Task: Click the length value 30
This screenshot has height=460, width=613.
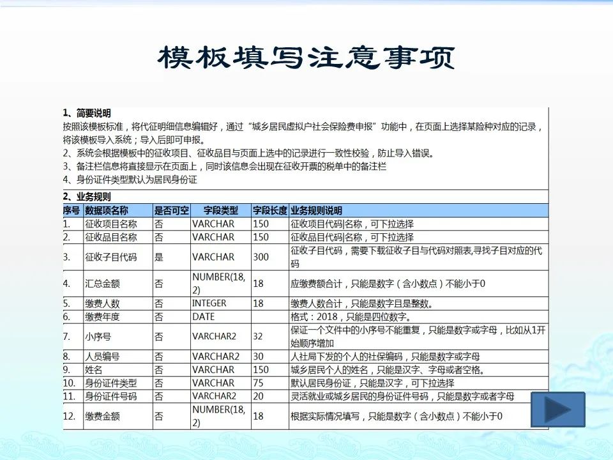Action: point(258,356)
